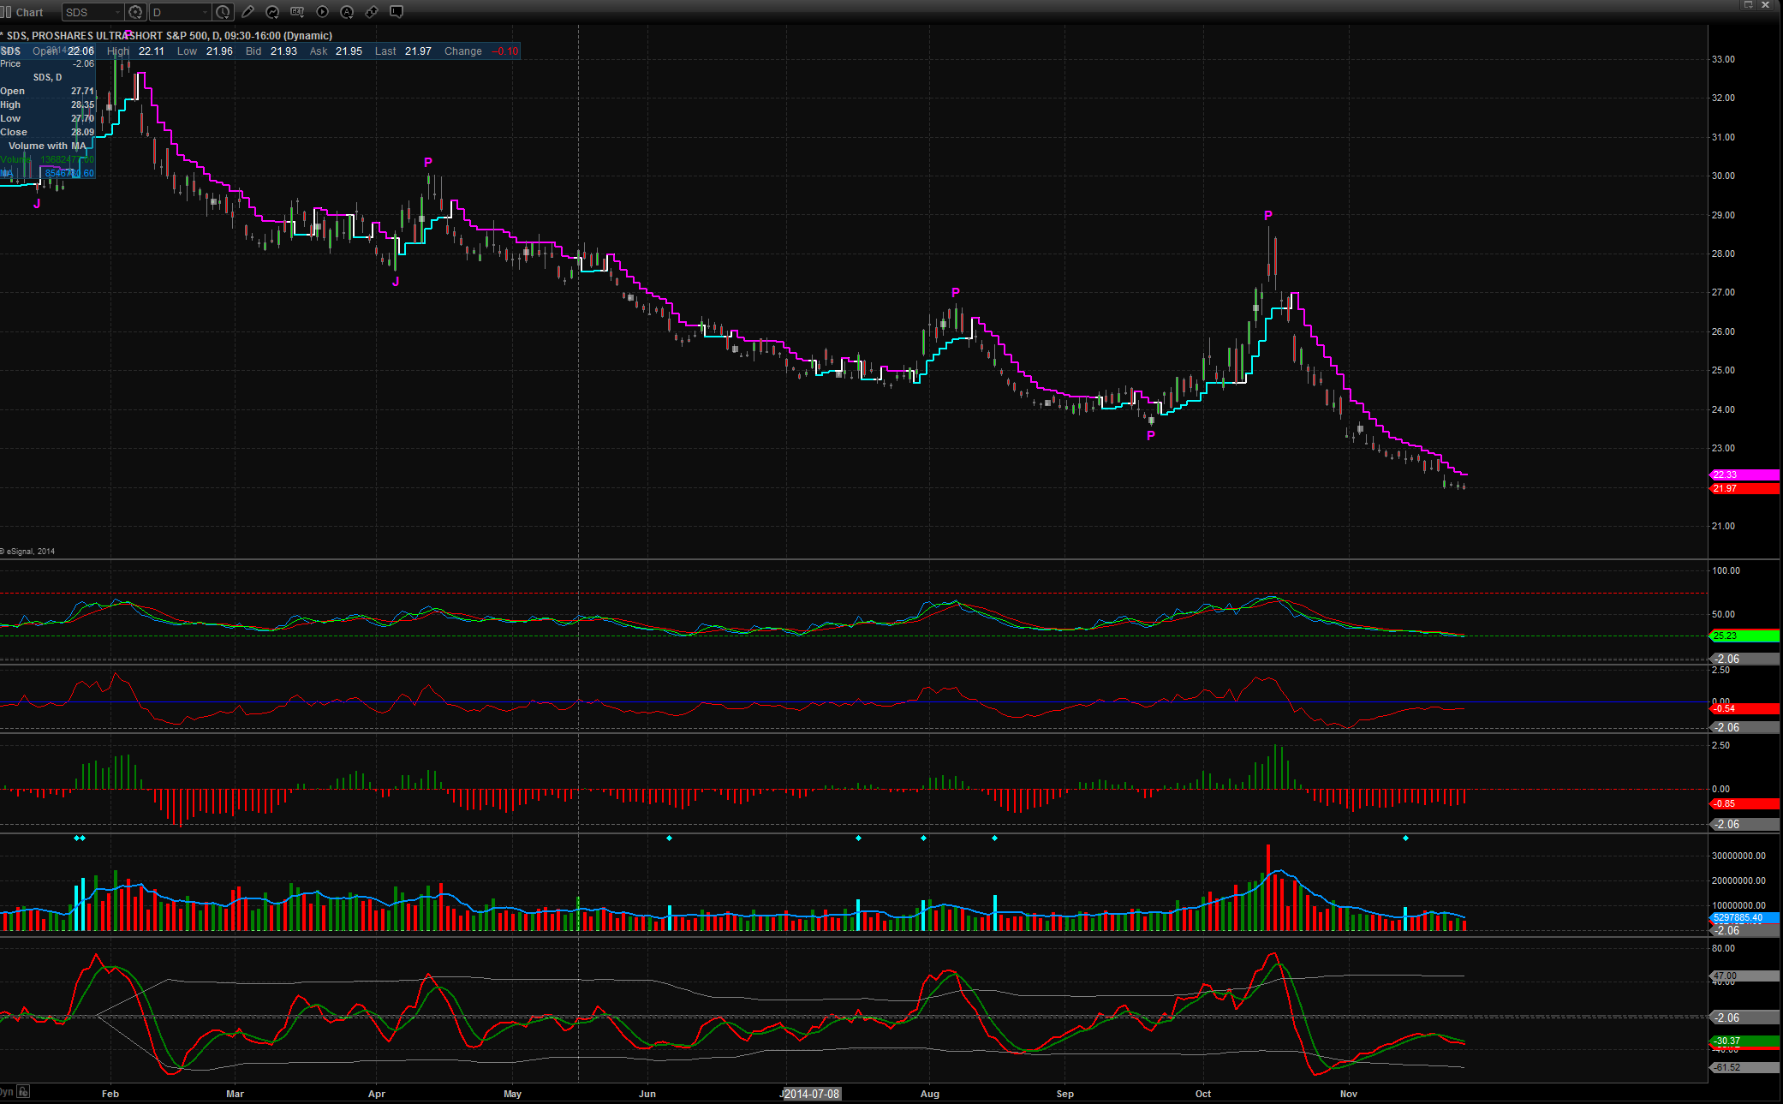Viewport: 1783px width, 1104px height.
Task: Click the green -30.37 oscillator value tag
Action: (1744, 1041)
